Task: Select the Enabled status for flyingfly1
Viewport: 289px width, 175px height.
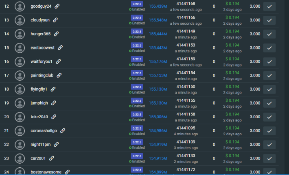Action: pyautogui.click(x=137, y=92)
